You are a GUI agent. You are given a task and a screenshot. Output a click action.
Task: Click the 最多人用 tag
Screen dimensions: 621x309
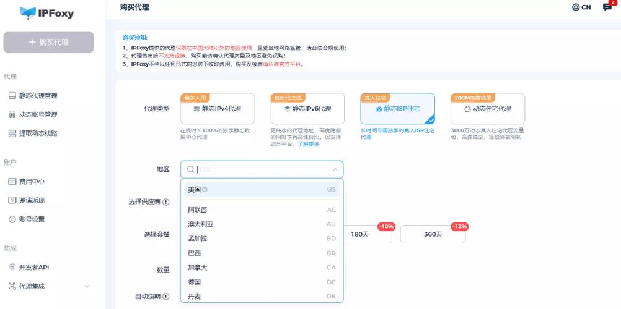(195, 97)
